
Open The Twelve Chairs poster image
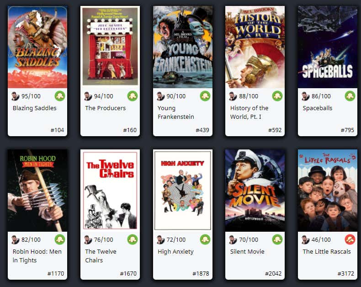(110, 191)
